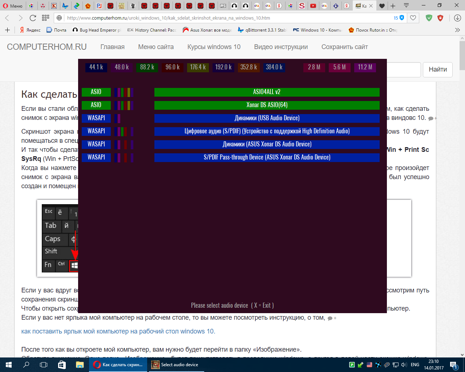Viewport: 465px width, 372px height.
Task: Switch to the red S pinned tab
Action: click(x=302, y=6)
